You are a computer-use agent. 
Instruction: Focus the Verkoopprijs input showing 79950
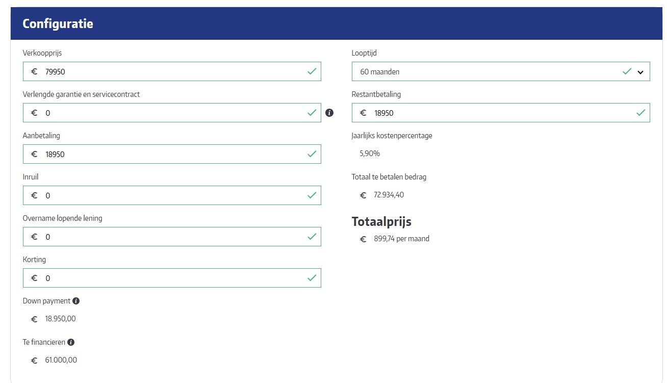coord(168,71)
